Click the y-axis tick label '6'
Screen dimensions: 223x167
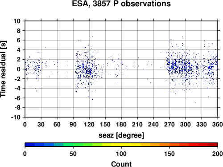pos(19,40)
